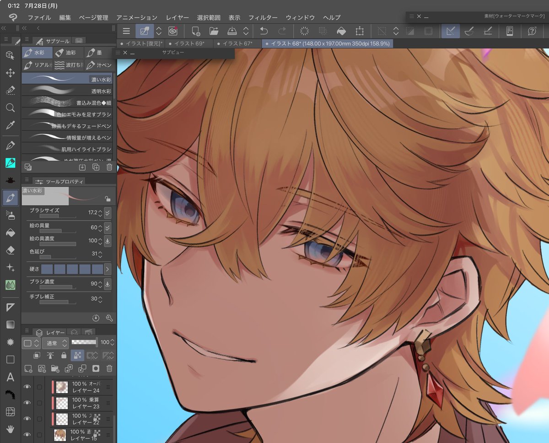The width and height of the screenshot is (549, 443).
Task: Delete sub tool with trash icon
Action: [x=109, y=167]
